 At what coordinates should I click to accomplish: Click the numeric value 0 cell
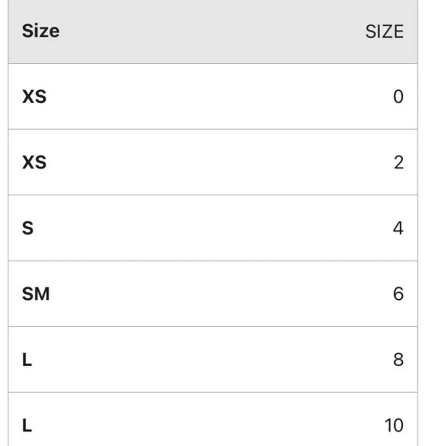pyautogui.click(x=398, y=97)
